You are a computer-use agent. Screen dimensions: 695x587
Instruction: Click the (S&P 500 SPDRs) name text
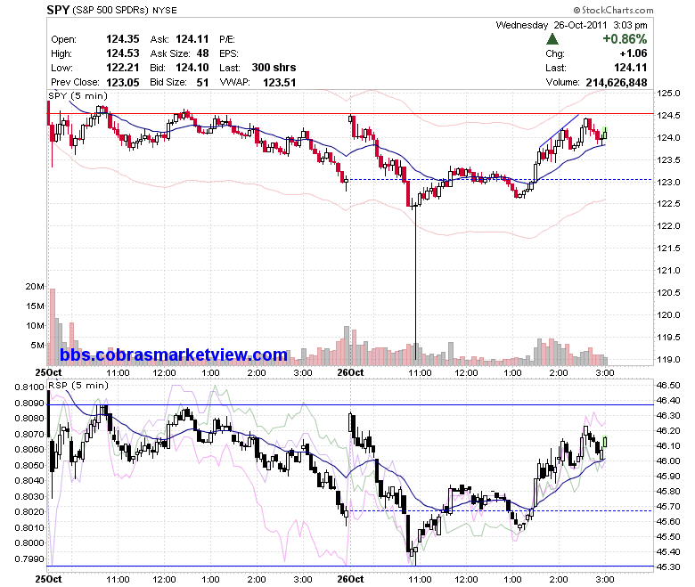click(x=110, y=10)
